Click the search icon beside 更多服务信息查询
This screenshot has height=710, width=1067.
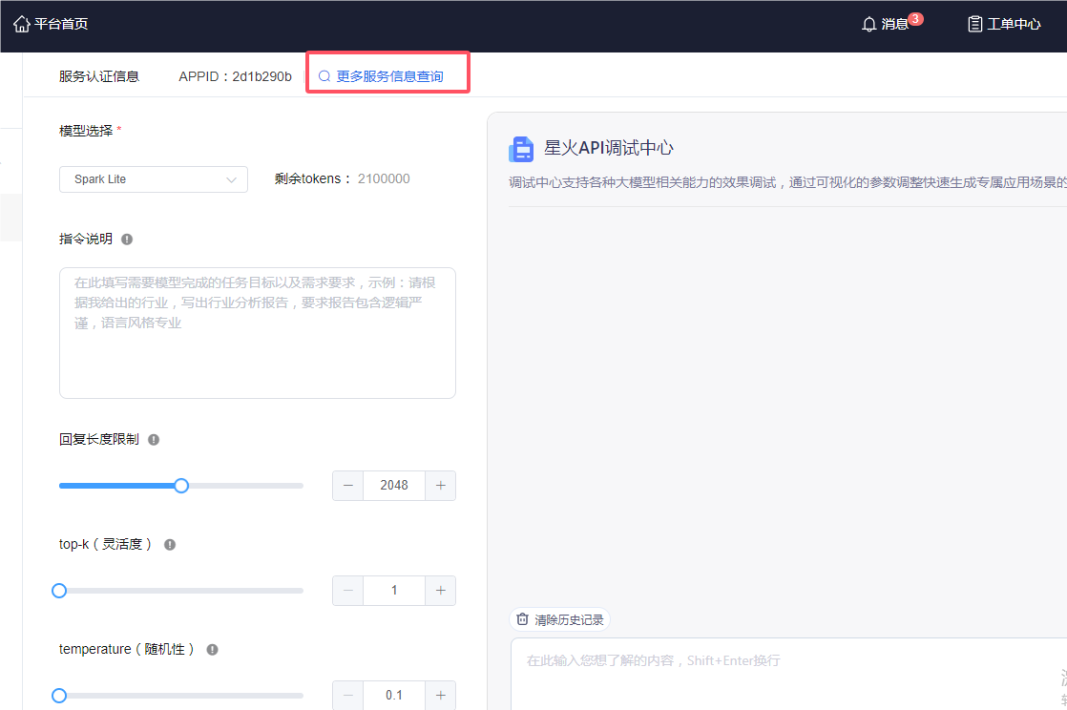pos(324,76)
